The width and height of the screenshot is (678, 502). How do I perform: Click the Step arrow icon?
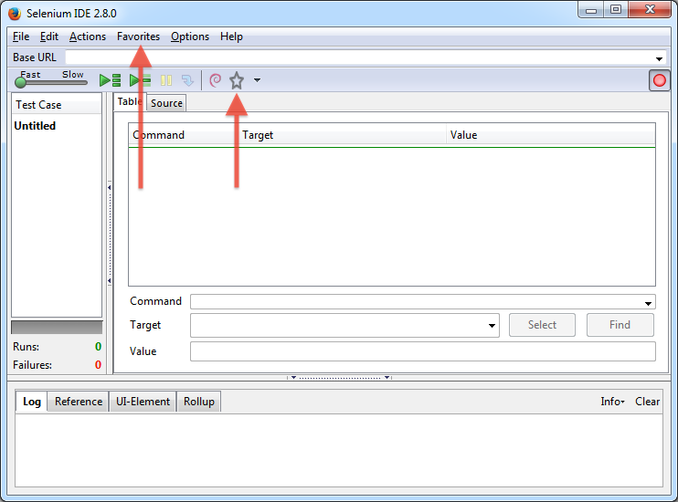187,80
